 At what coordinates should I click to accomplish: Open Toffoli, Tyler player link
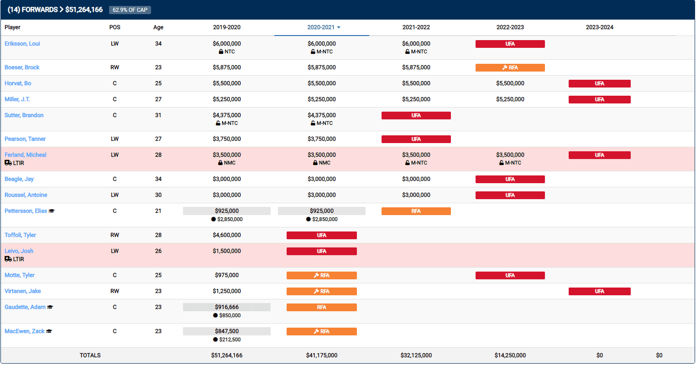pyautogui.click(x=20, y=235)
